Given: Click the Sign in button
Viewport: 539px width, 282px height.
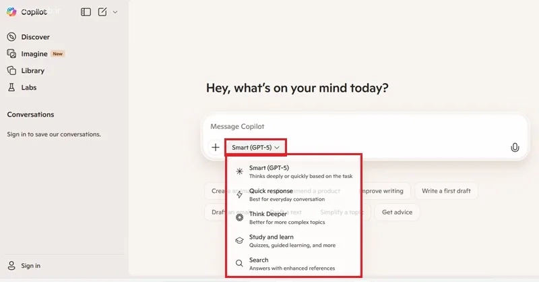Looking at the screenshot, I should 30,266.
